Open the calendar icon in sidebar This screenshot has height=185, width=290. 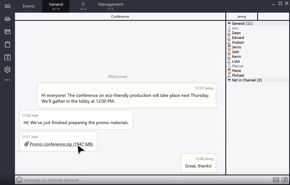[7, 57]
